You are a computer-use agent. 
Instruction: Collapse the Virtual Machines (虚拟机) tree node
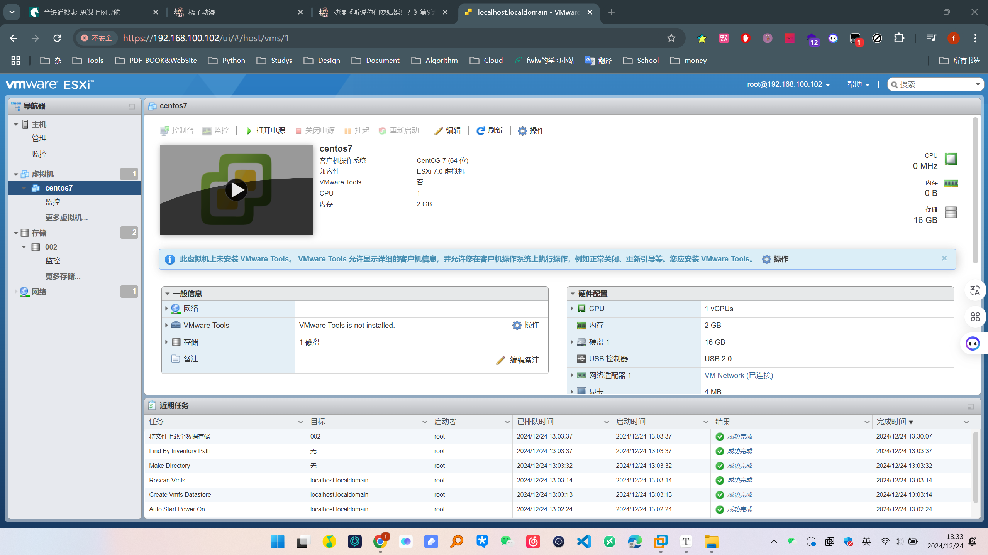[x=16, y=174]
